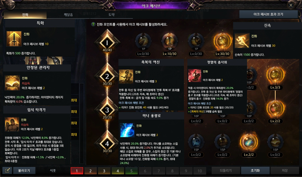The height and width of the screenshot is (177, 302).
Task: Click the glowing tier-2 node at Lv.3/3
Action: 275,75
